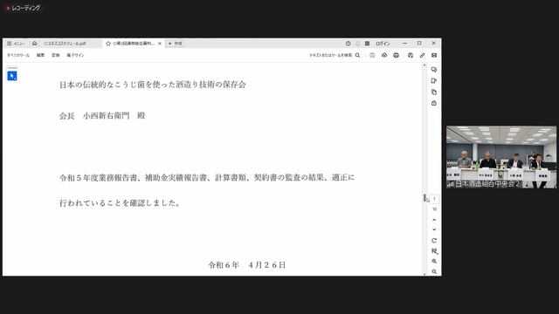
Task: Star the currently open PDF tab
Action: click(108, 44)
